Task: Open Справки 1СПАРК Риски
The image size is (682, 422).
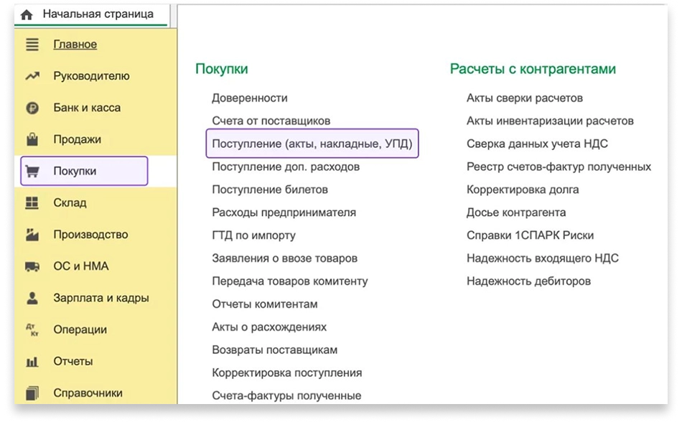Action: pos(531,235)
